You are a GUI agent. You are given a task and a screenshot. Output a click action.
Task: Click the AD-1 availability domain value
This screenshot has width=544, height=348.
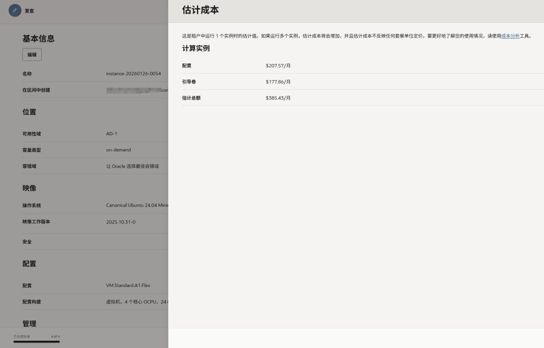tap(112, 133)
